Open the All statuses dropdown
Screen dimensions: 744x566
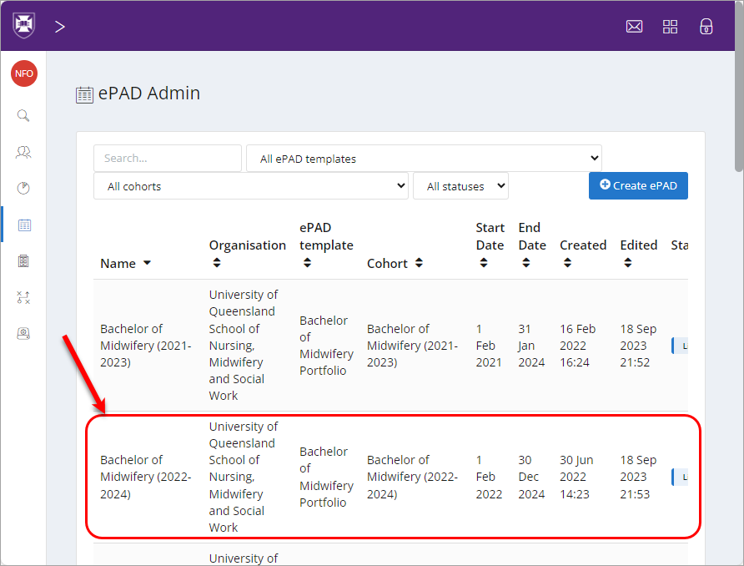coord(460,185)
